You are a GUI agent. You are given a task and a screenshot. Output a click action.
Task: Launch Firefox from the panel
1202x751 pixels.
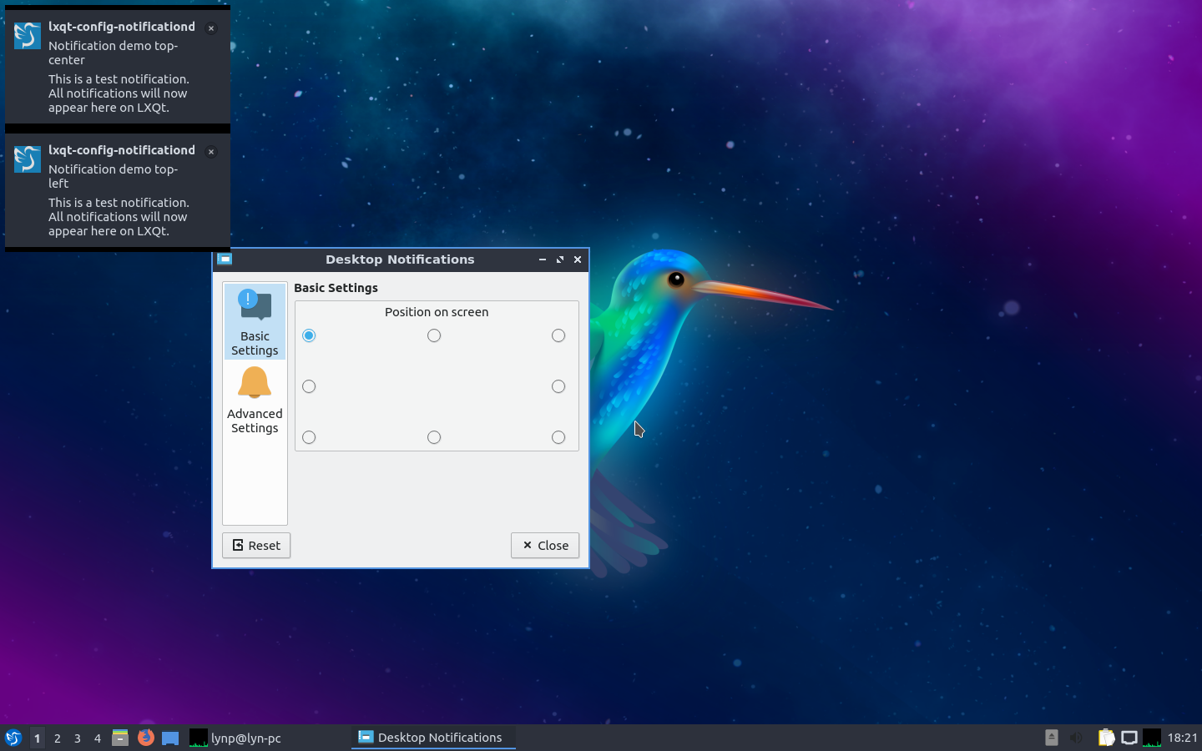pos(145,738)
